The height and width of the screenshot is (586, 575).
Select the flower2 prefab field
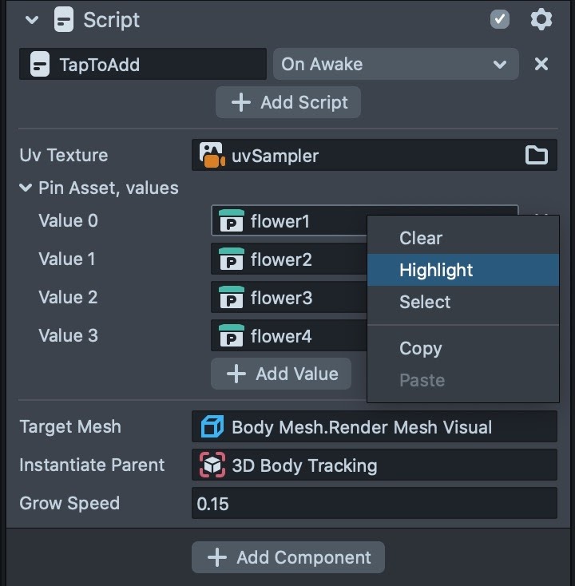[x=287, y=259]
